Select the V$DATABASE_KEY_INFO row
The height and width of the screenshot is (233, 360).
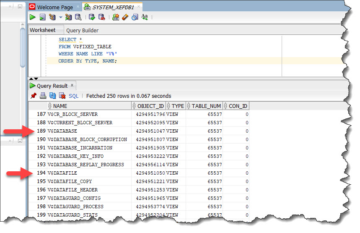pos(139,156)
